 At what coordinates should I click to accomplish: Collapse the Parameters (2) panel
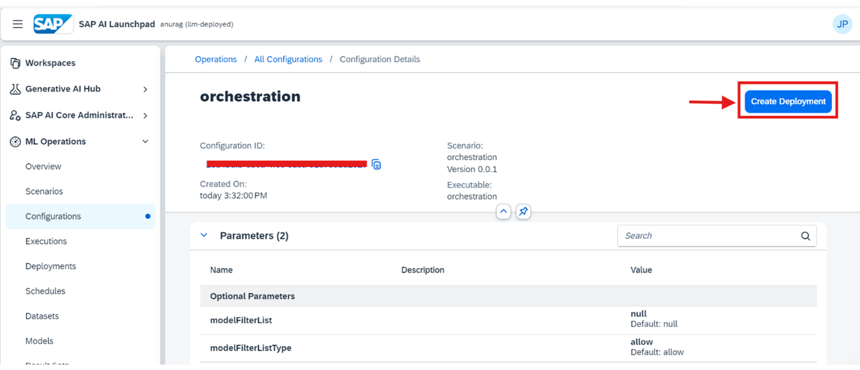(204, 235)
